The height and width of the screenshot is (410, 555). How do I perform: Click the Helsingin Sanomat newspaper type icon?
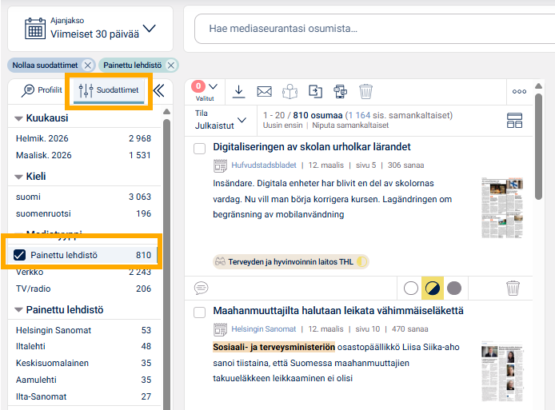(220, 329)
